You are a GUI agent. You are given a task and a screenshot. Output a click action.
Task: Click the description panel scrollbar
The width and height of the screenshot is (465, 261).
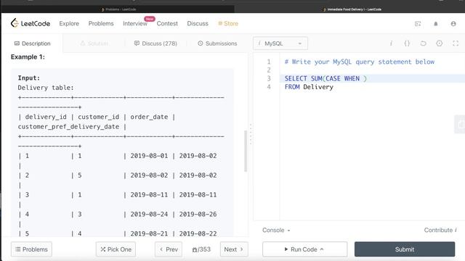[246, 151]
